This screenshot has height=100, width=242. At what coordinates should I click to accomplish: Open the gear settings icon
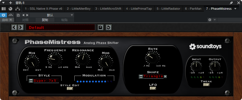pyautogui.click(x=210, y=20)
